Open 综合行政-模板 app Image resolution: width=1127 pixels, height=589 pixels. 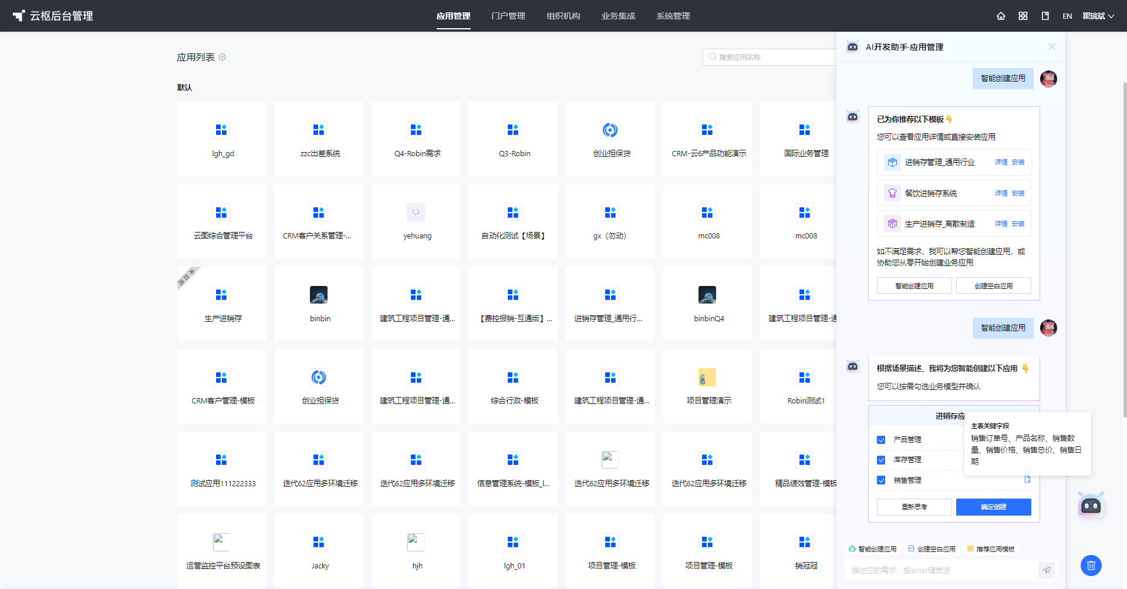tap(513, 386)
